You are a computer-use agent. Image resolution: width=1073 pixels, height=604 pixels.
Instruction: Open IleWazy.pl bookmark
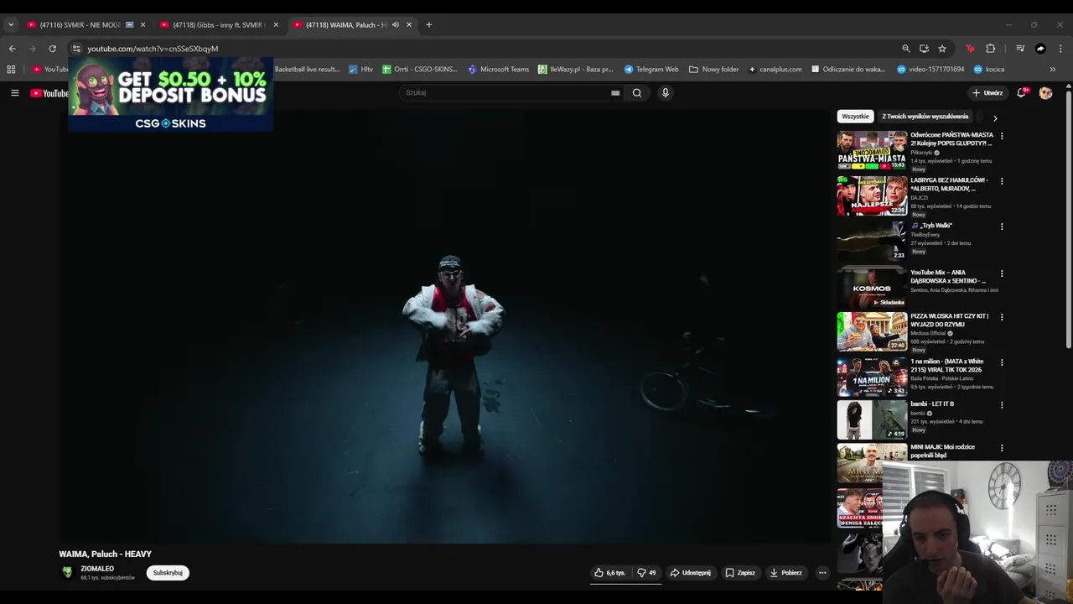(575, 69)
